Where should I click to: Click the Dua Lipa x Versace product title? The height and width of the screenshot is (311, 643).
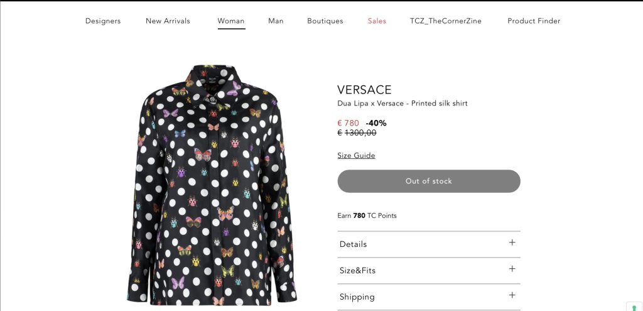pos(403,104)
